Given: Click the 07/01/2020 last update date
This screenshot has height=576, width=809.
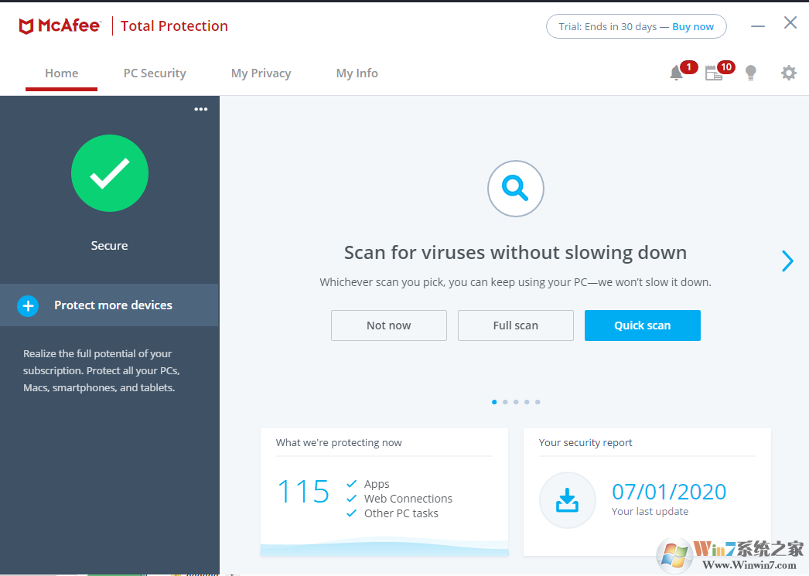Looking at the screenshot, I should coord(669,492).
